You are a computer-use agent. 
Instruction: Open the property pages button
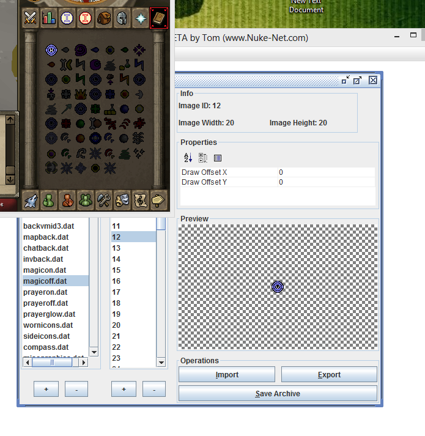(x=218, y=158)
